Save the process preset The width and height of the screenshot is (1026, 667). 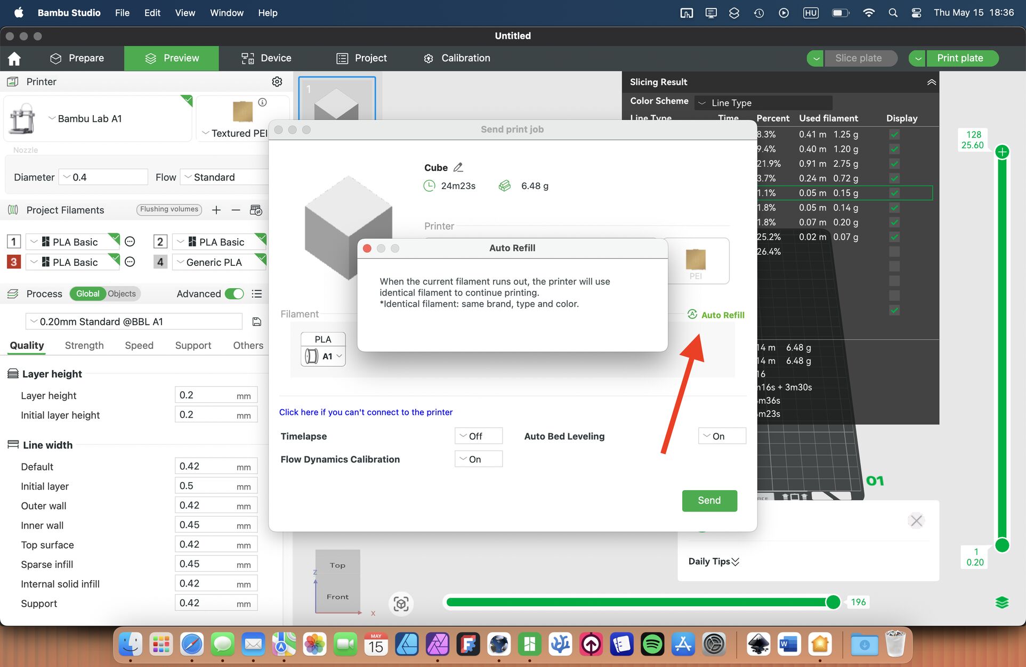[256, 322]
